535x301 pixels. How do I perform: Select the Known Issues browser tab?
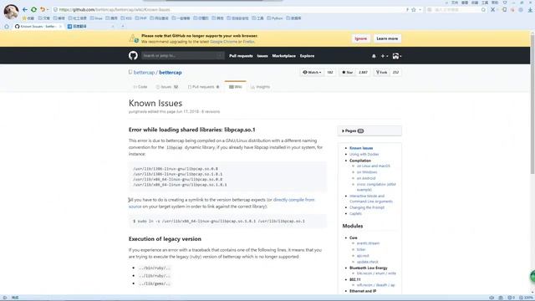point(38,26)
